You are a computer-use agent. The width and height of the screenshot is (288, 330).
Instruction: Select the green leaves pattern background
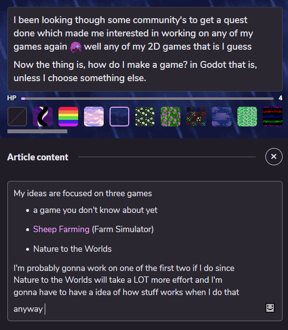[247, 117]
